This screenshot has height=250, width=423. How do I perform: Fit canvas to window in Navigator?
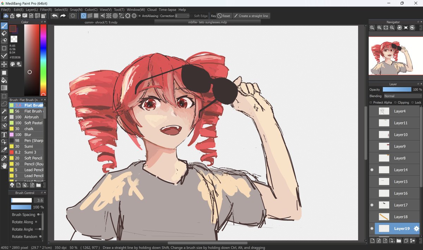pos(386,27)
